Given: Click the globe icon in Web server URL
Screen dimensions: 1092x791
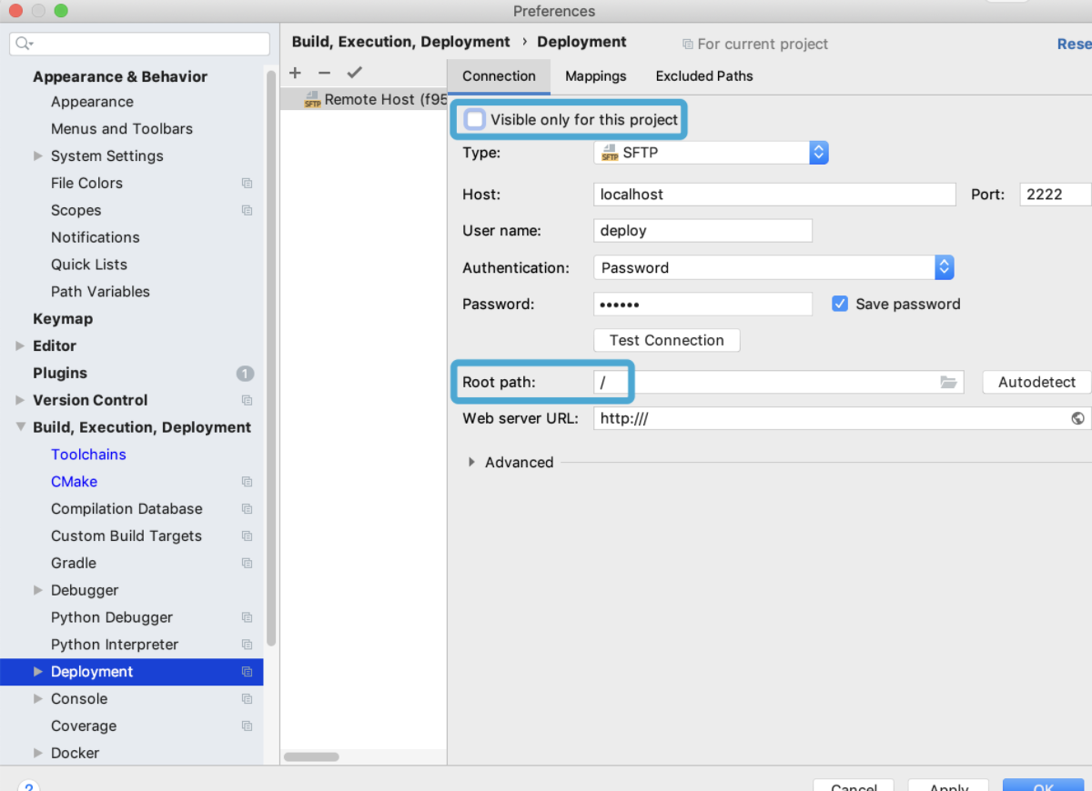Looking at the screenshot, I should point(1077,418).
